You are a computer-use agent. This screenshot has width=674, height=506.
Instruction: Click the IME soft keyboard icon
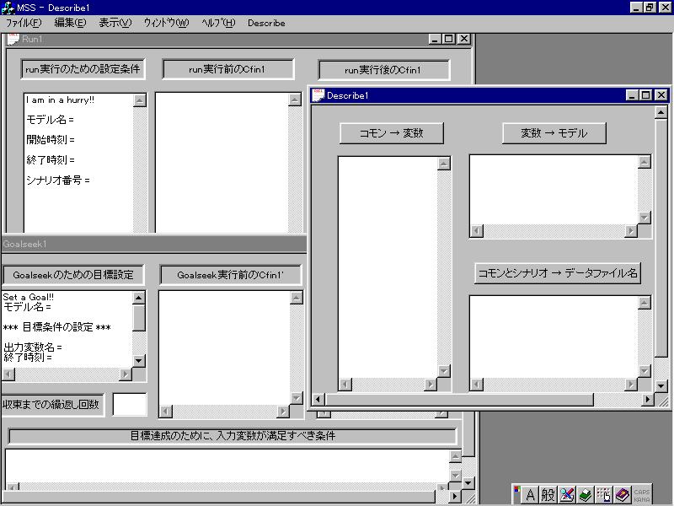point(603,495)
